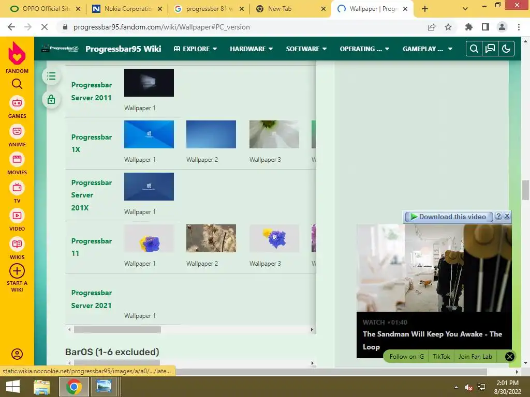
Task: Click the Chrome taskbar icon
Action: (x=74, y=387)
